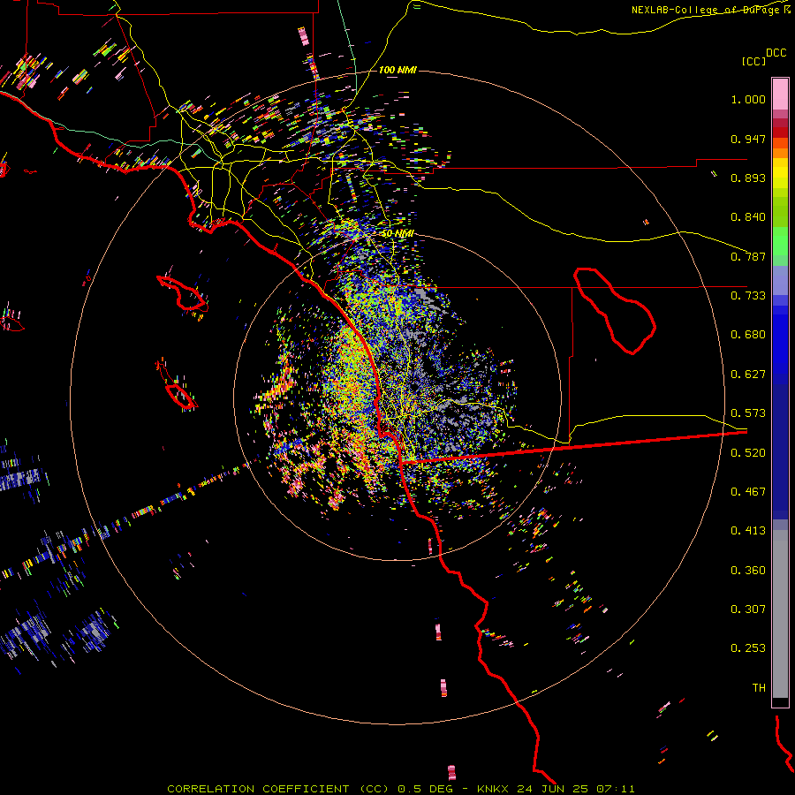Select the 0.787 scale value

pos(748,256)
